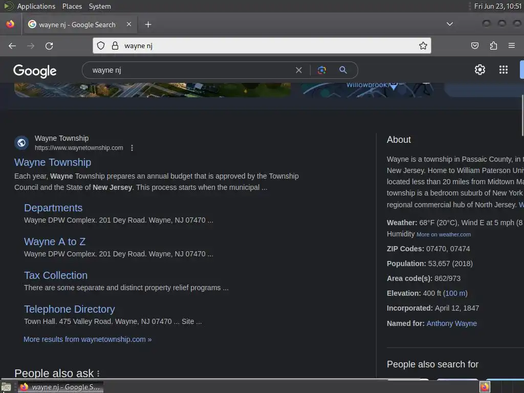
Task: Open the Places menu
Action: 72,6
